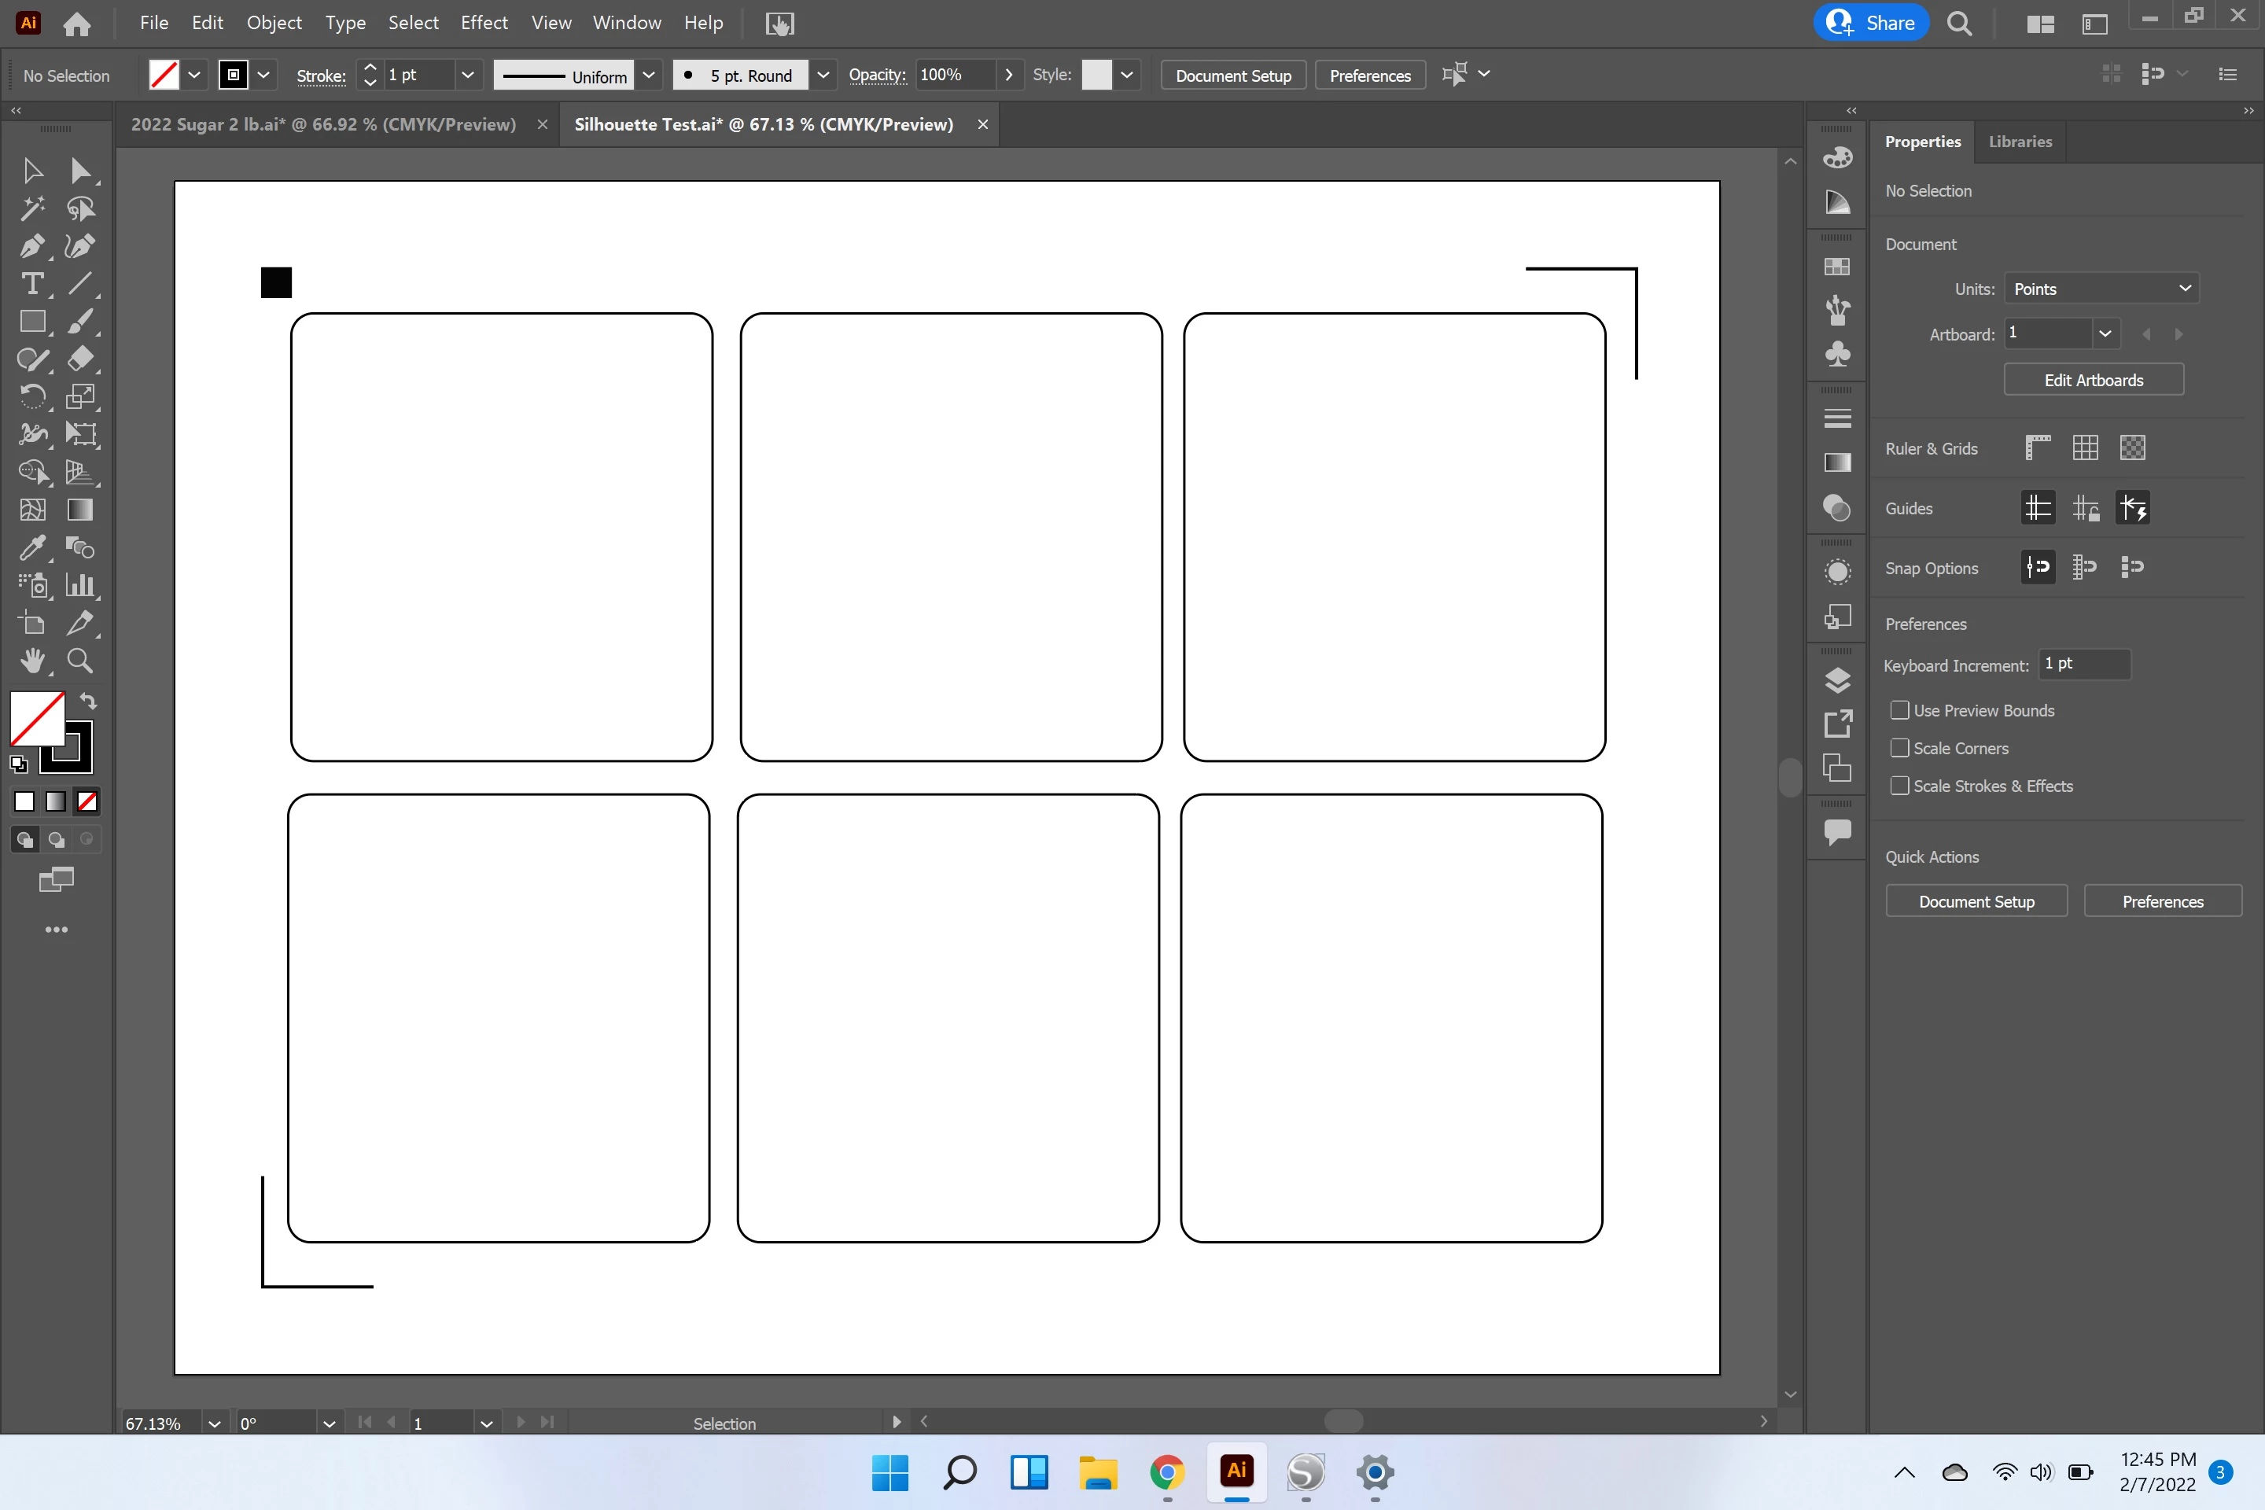Check the Scale Corners option
The image size is (2265, 1510).
click(1899, 748)
